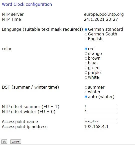Click the color label text
The width and height of the screenshot is (135, 146).
tap(7, 49)
